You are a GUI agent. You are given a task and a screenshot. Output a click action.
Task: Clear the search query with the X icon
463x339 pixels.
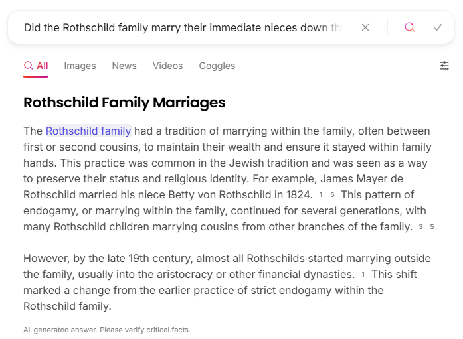pos(365,27)
